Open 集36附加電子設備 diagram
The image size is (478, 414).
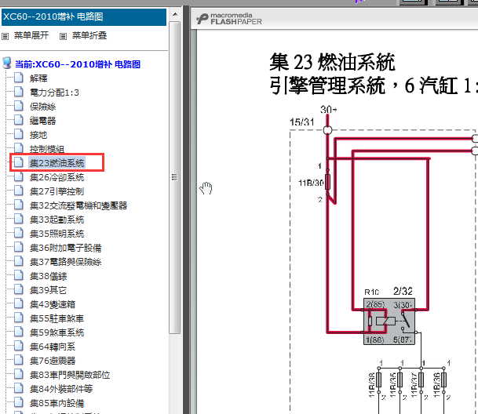(x=65, y=248)
